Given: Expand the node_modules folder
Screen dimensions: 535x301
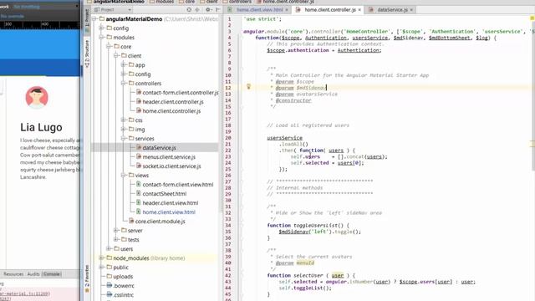Looking at the screenshot, I should pos(102,258).
